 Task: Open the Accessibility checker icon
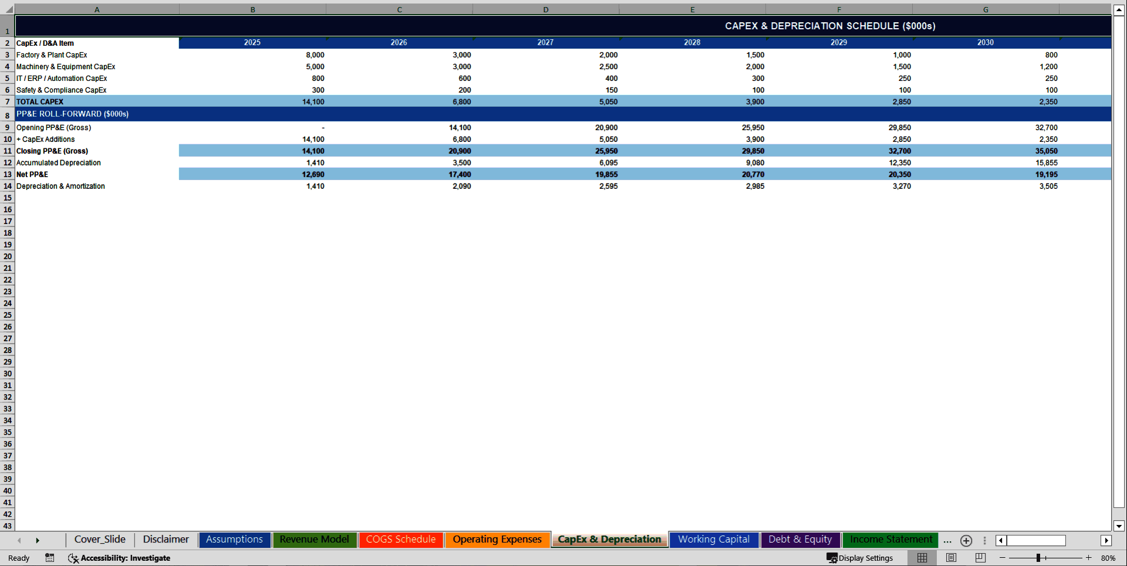pos(73,558)
